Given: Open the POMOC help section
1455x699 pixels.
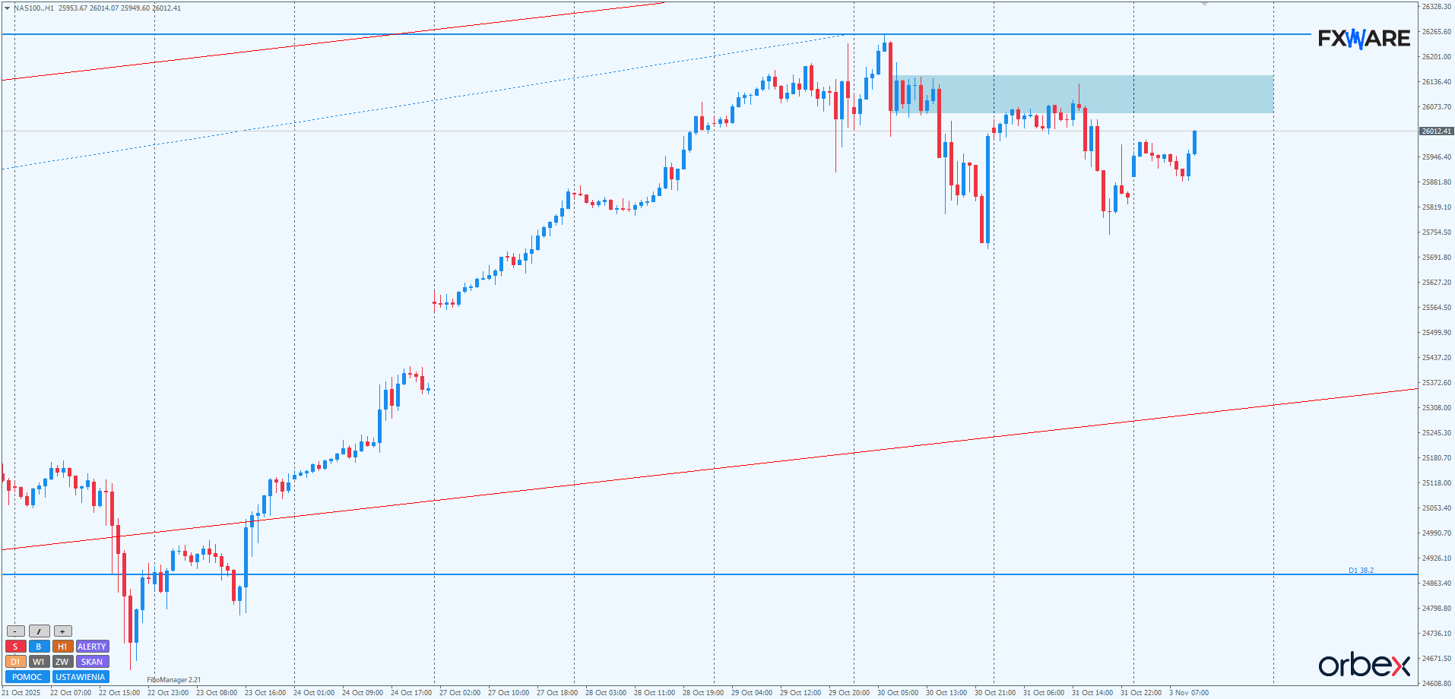Looking at the screenshot, I should point(27,677).
